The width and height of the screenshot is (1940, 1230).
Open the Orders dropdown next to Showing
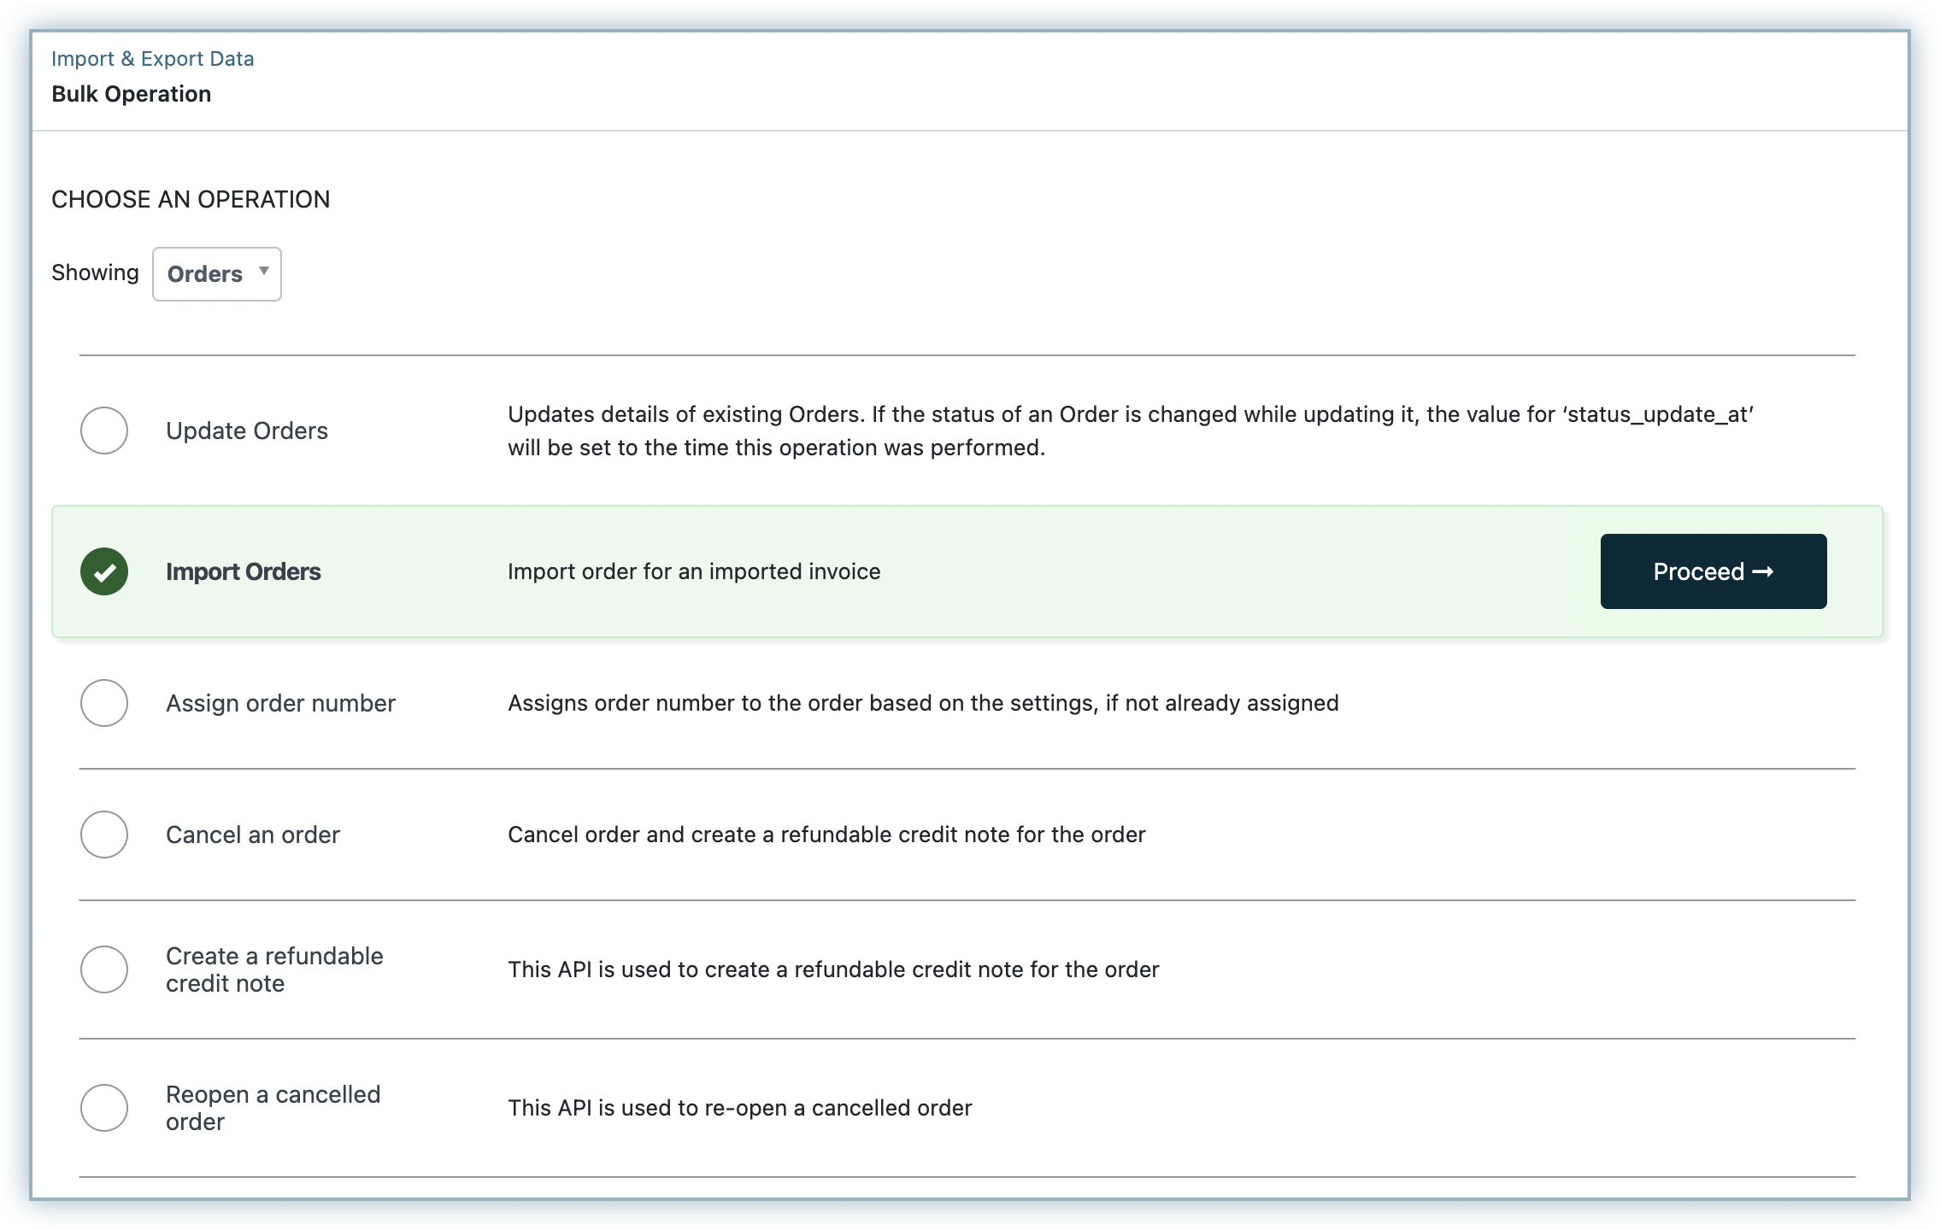[x=216, y=274]
